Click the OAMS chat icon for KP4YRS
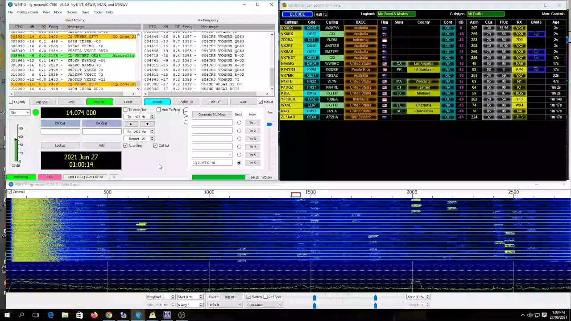 [x=536, y=70]
